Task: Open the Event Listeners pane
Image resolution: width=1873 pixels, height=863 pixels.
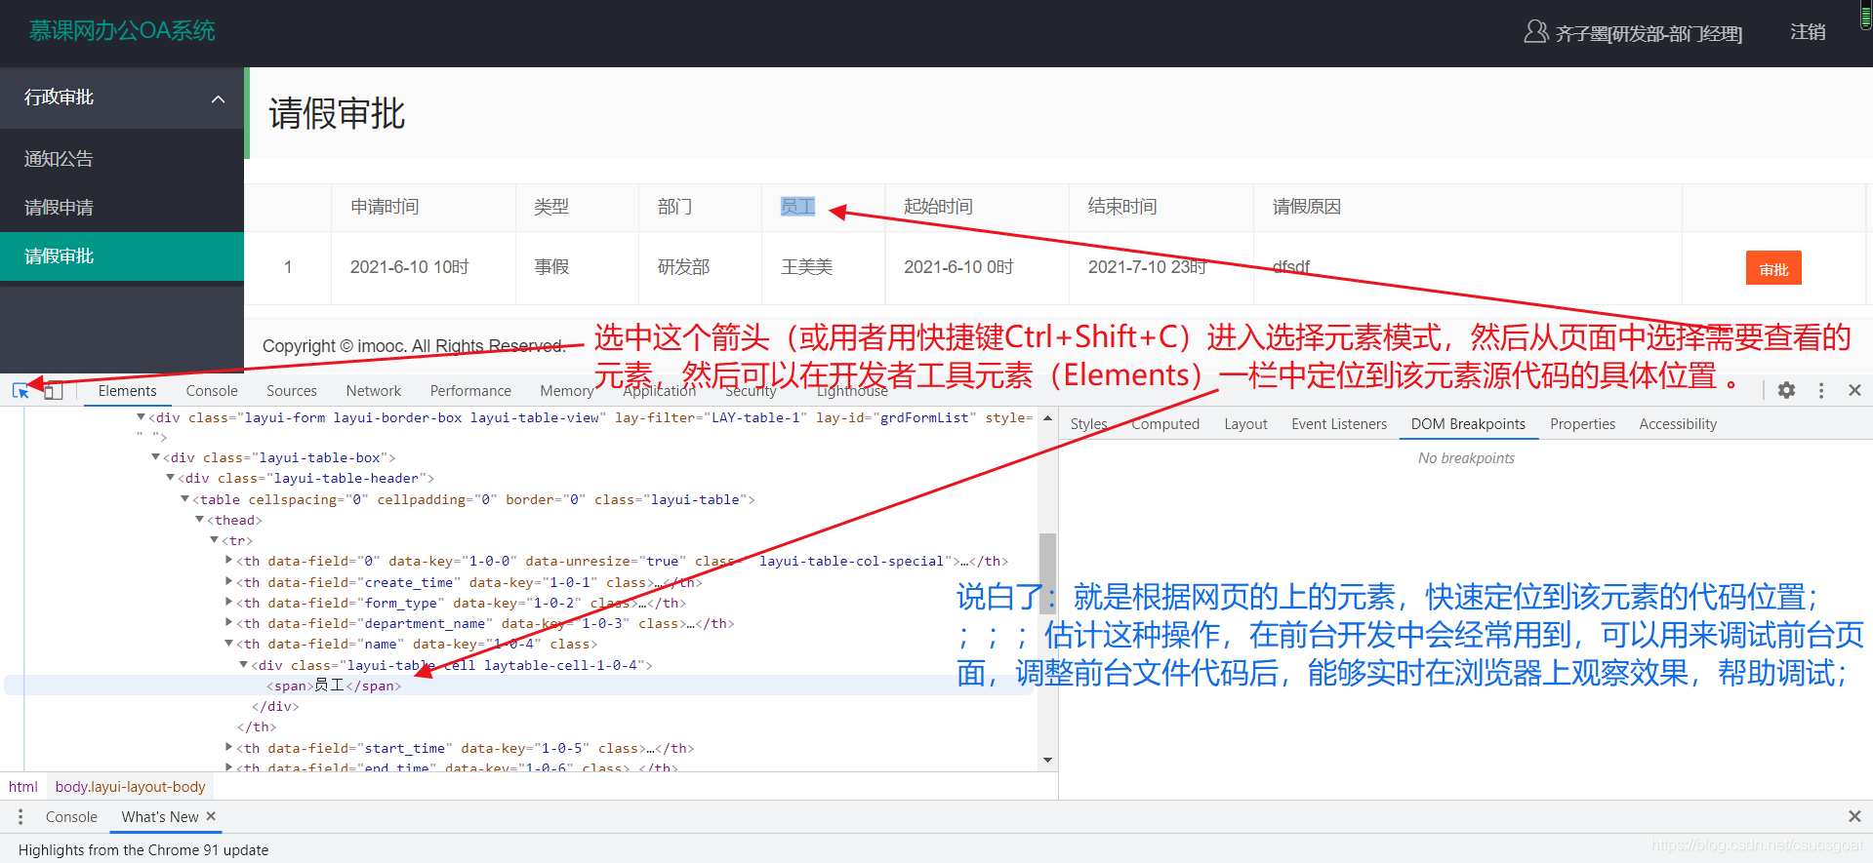Action: [x=1339, y=424]
